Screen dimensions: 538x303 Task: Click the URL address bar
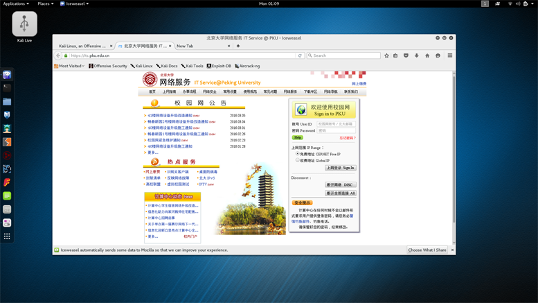182,55
